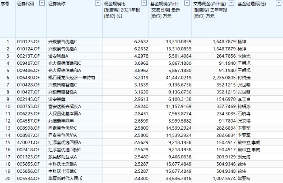Select fund name 东吴移动互联A
The height and width of the screenshot is (183, 283).
point(62,157)
